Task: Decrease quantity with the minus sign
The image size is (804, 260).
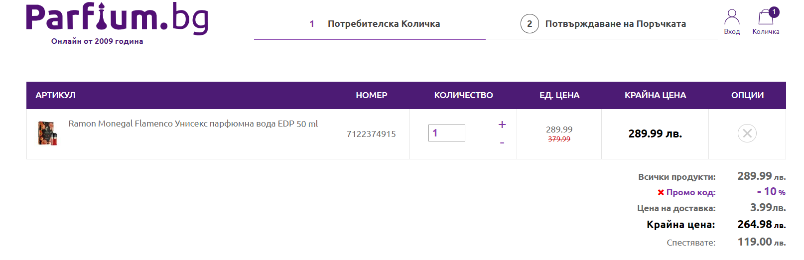Action: [x=502, y=143]
